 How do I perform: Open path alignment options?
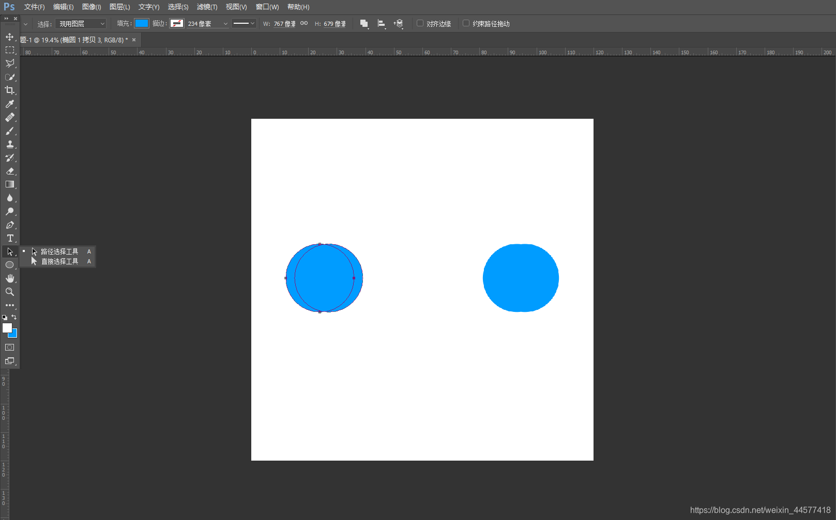381,24
